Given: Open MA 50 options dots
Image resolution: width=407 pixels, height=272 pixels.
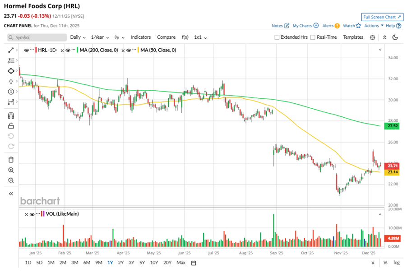Looking at the screenshot, I should point(134,49).
